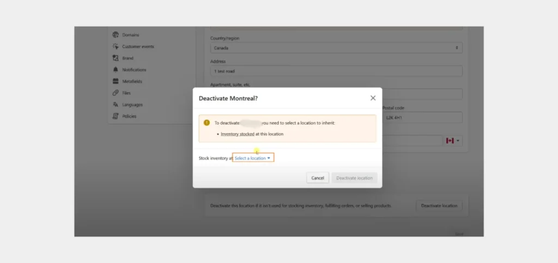Image resolution: width=558 pixels, height=263 pixels.
Task: Open Policies settings
Action: 129,116
